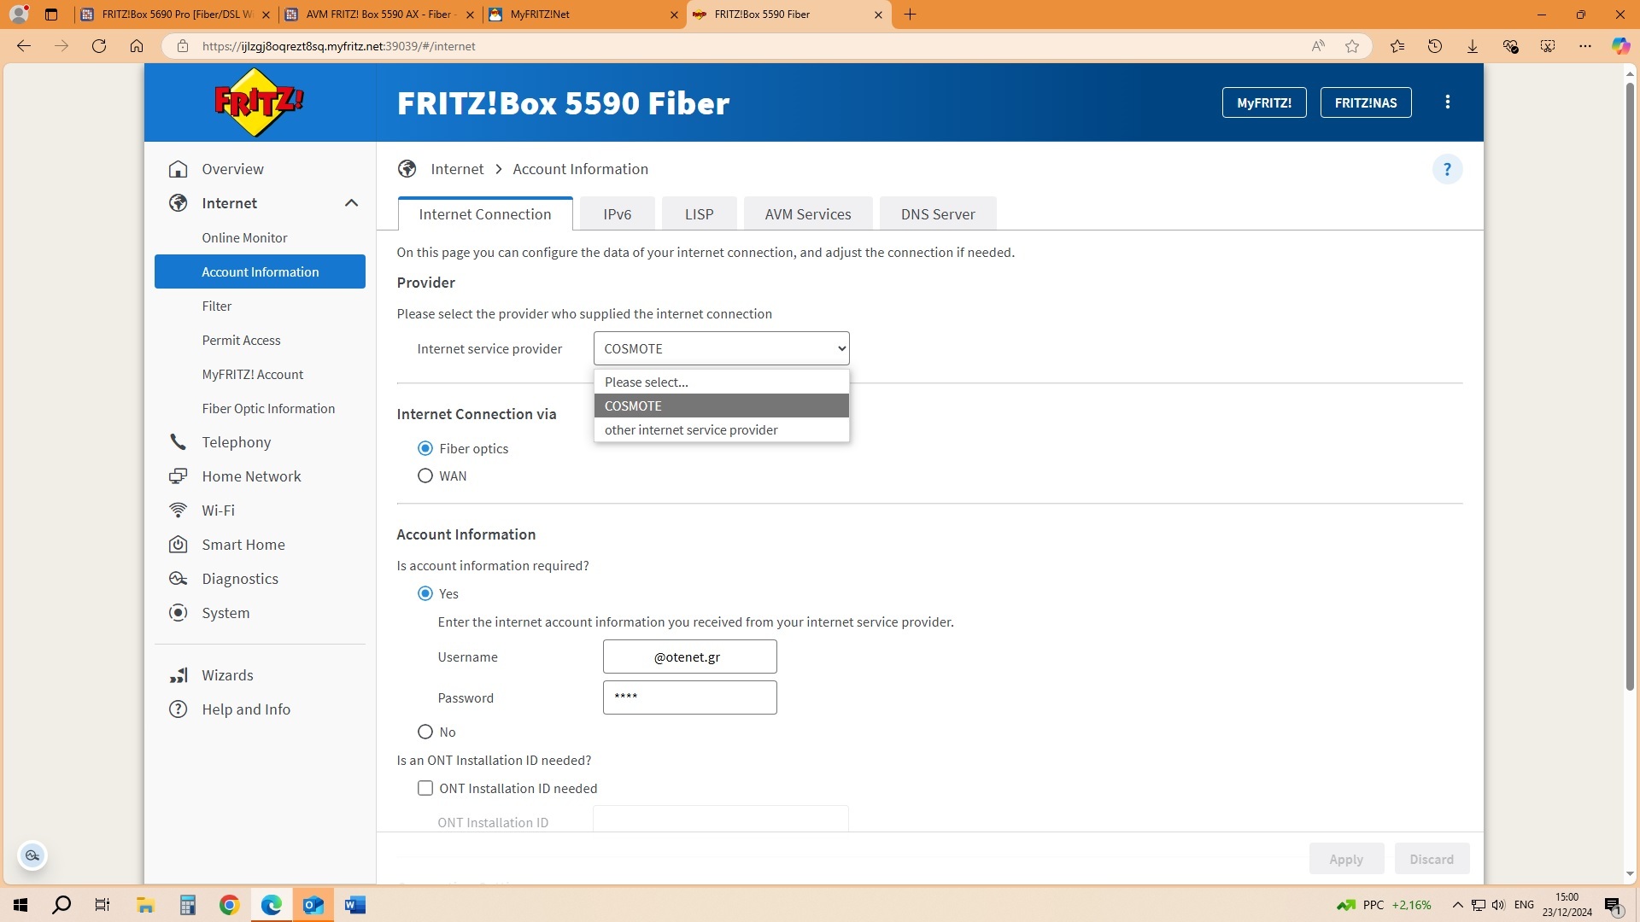This screenshot has height=922, width=1640.
Task: Open Windows Start menu
Action: pos(20,905)
